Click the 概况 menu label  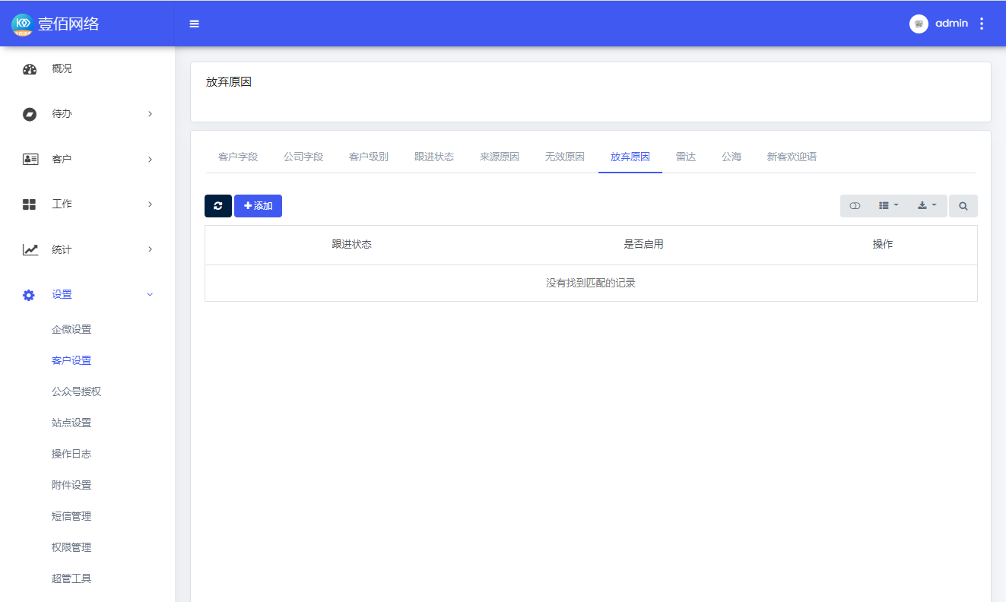[62, 68]
